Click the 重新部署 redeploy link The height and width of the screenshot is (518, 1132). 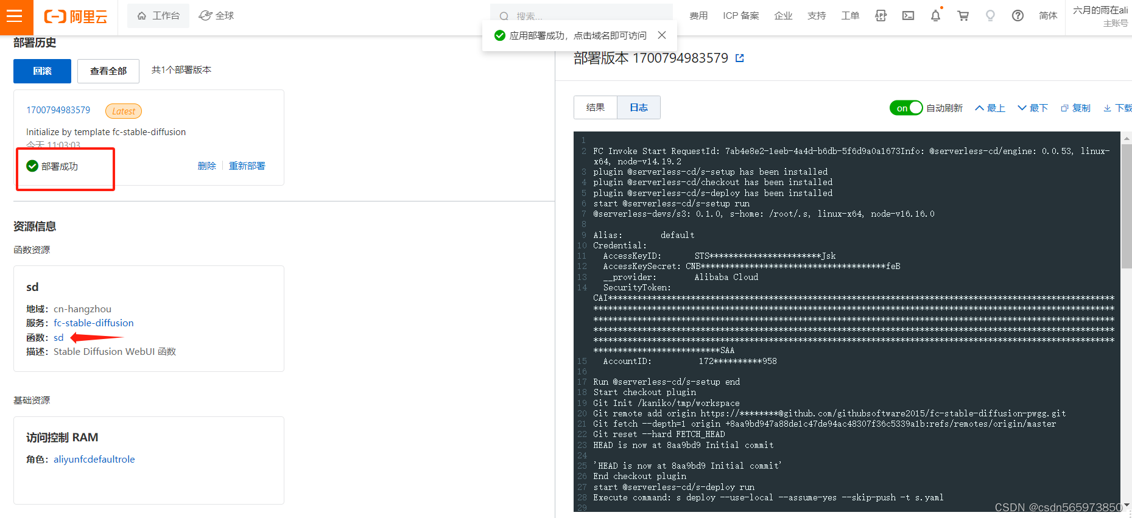coord(247,166)
